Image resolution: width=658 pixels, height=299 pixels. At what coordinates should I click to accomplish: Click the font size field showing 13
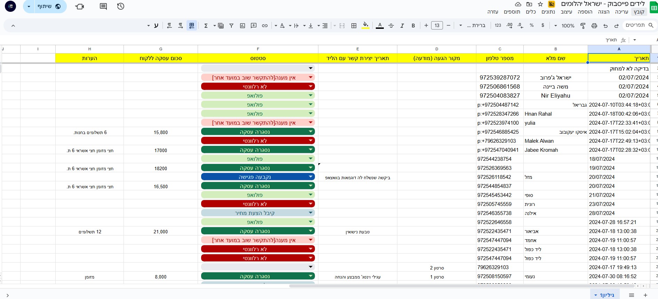(437, 25)
